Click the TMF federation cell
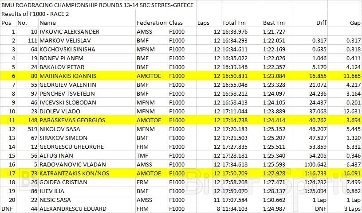Viewport: 362px width, 213px height. (143, 155)
